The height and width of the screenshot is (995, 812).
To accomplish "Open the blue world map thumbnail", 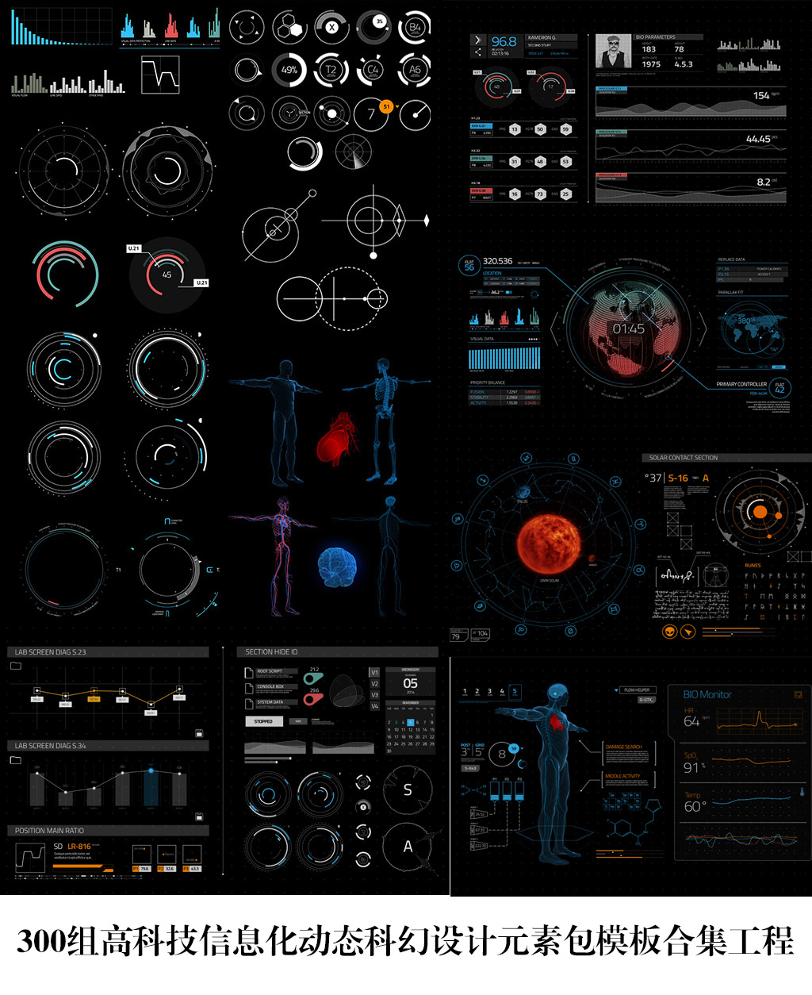I will 753,328.
